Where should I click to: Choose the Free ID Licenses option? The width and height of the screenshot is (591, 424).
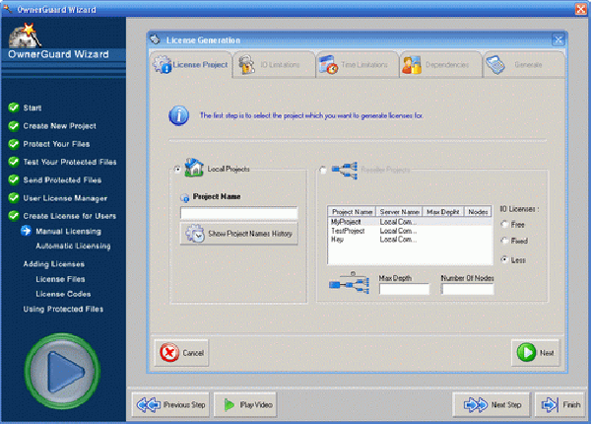[x=505, y=225]
